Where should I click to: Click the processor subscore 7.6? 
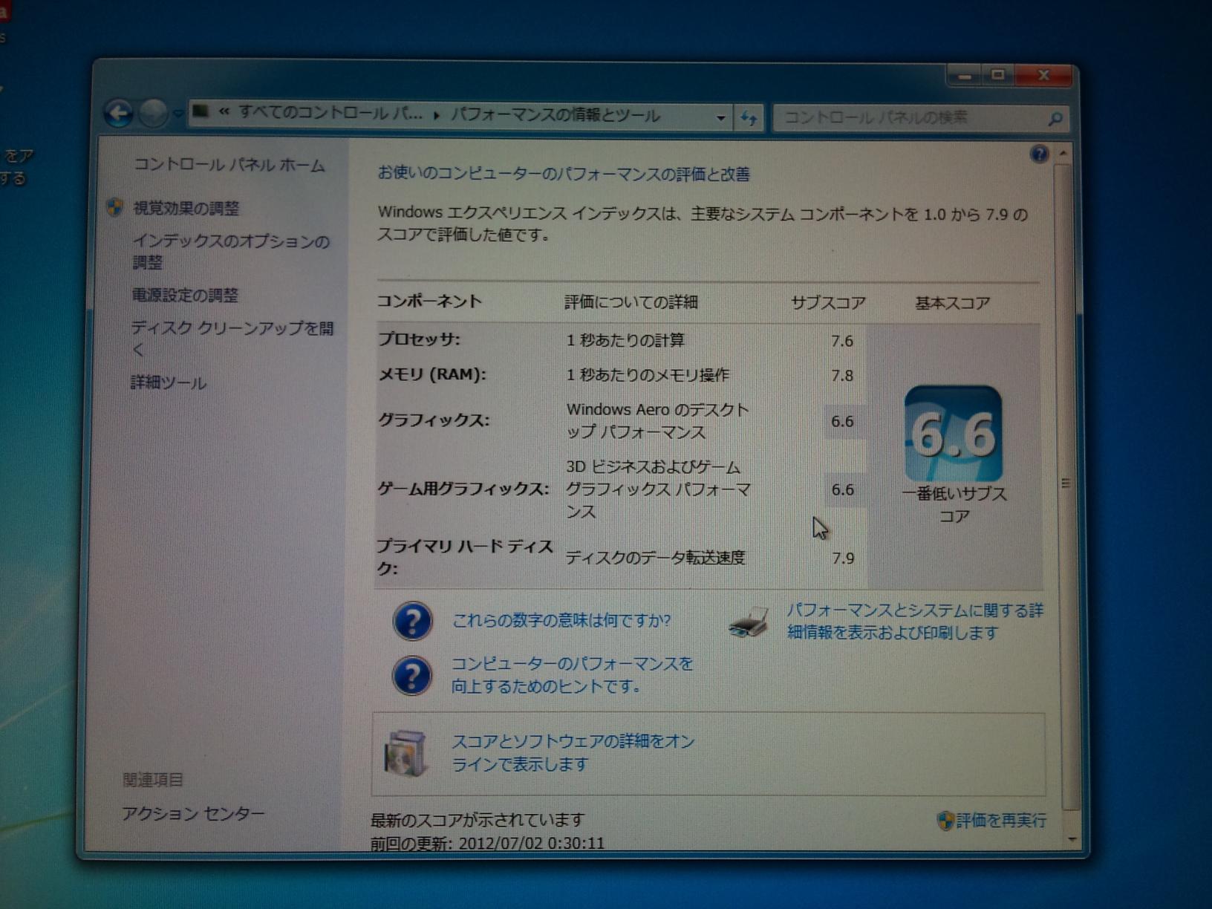pos(842,341)
